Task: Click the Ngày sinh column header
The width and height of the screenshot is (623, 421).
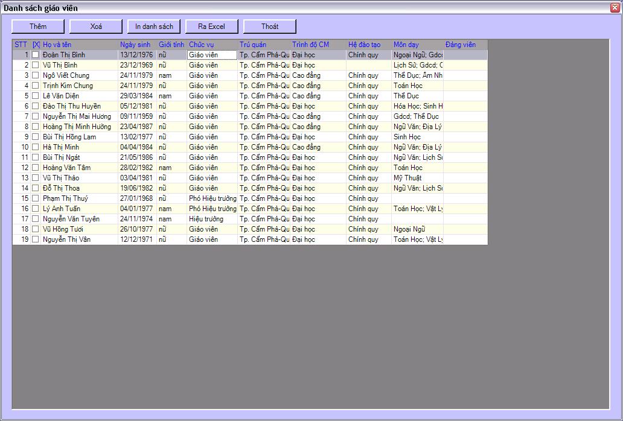Action: tap(138, 45)
